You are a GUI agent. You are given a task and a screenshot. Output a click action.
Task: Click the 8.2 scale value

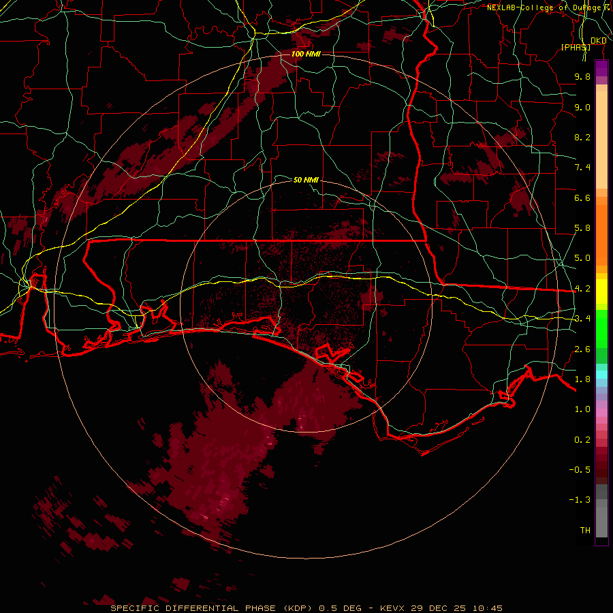click(x=582, y=137)
